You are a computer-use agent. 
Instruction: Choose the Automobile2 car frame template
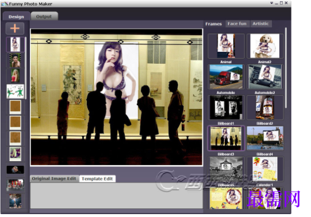click(x=265, y=77)
